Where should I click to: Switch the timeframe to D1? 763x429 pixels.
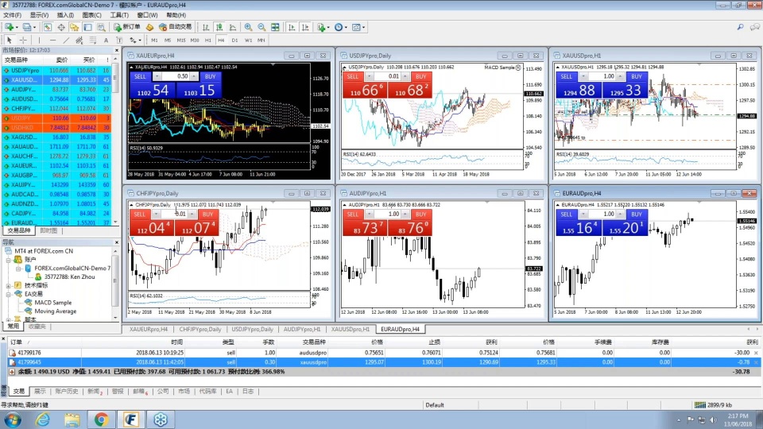click(234, 40)
